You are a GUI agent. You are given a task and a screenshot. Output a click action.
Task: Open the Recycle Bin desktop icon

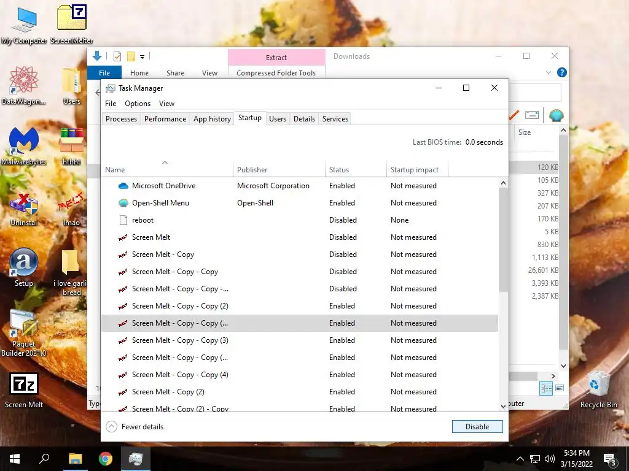pos(598,389)
